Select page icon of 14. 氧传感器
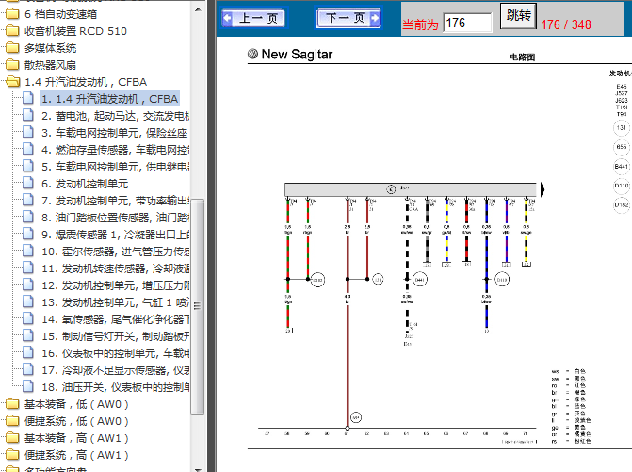The height and width of the screenshot is (472, 632). (28, 318)
